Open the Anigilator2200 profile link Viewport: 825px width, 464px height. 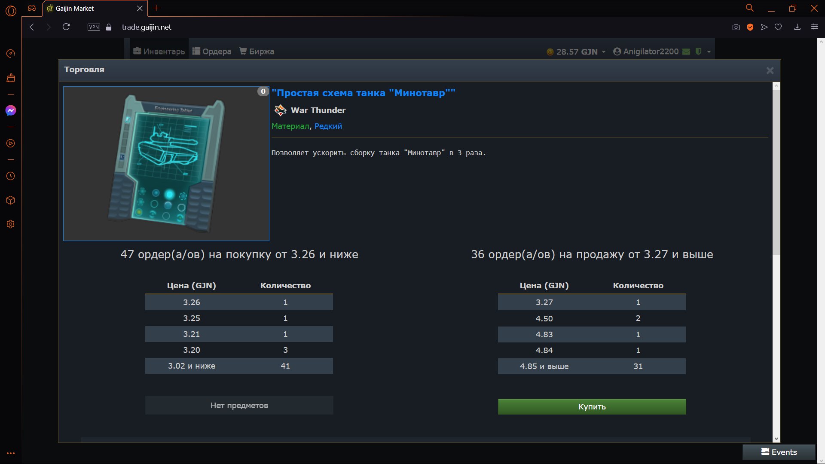point(646,52)
